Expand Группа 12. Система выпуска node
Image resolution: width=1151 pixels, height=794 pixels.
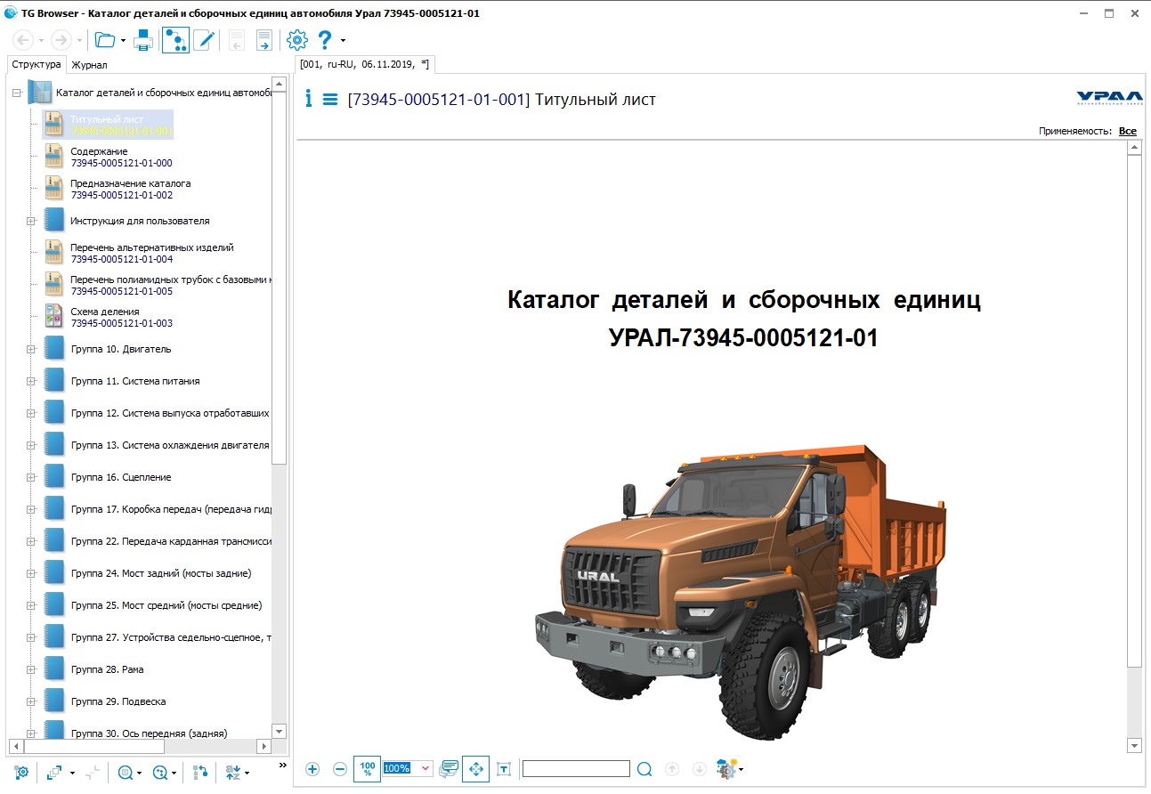[x=30, y=413]
